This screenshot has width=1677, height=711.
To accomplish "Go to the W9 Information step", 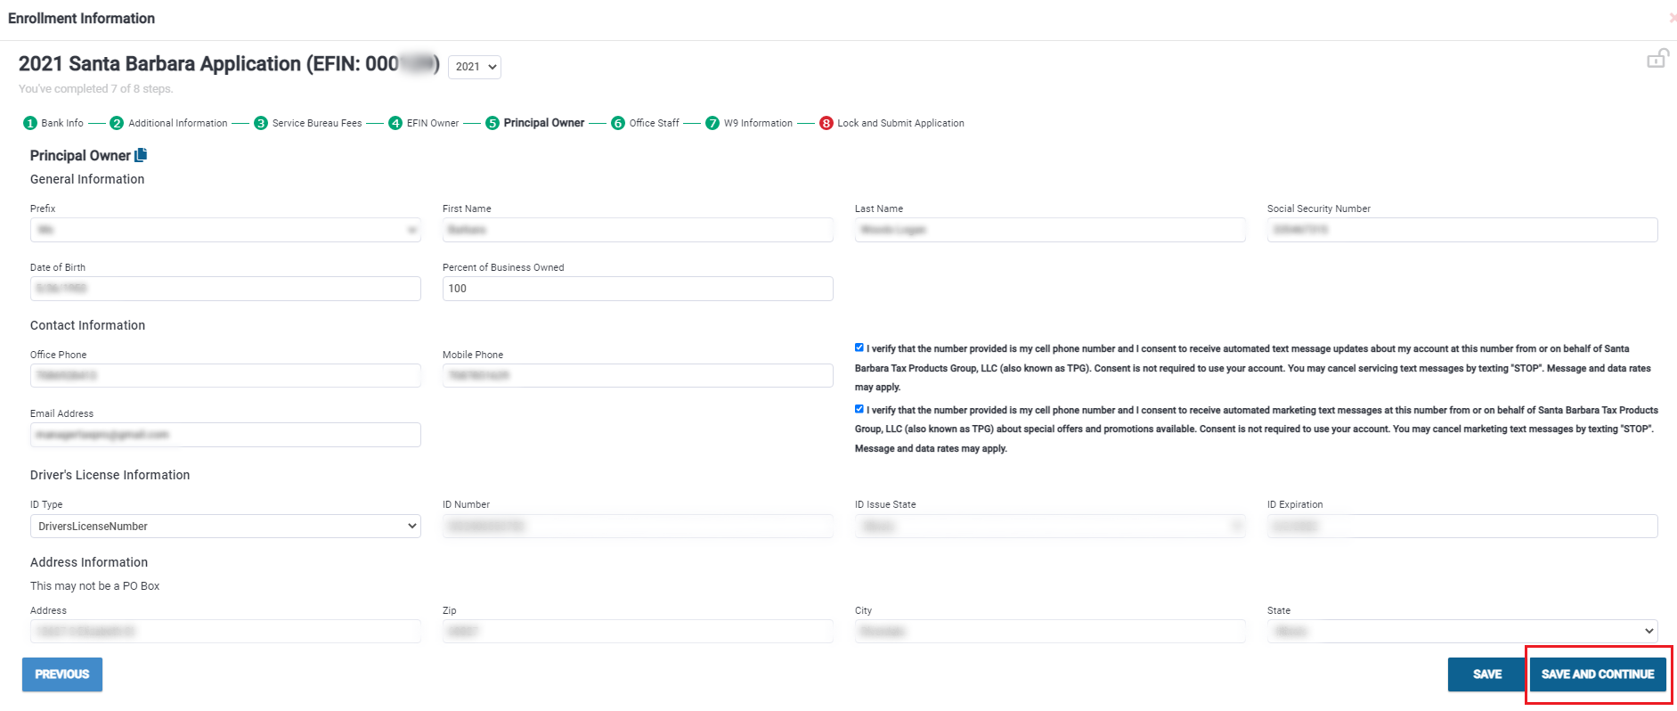I will coord(757,123).
